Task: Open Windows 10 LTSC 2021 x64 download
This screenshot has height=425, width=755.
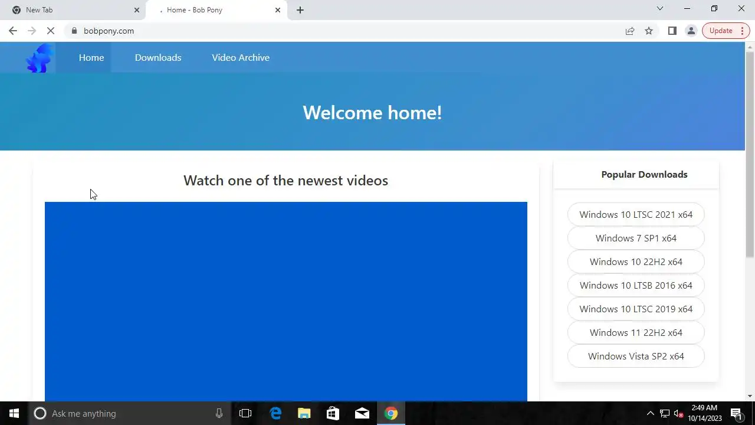Action: 636,215
